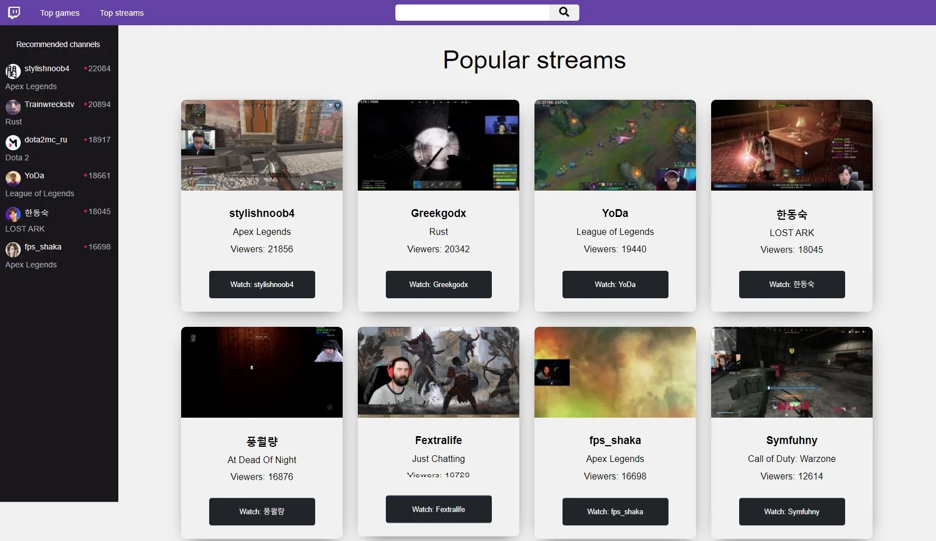
Task: Click Watch: Fextralife button
Action: click(x=439, y=509)
